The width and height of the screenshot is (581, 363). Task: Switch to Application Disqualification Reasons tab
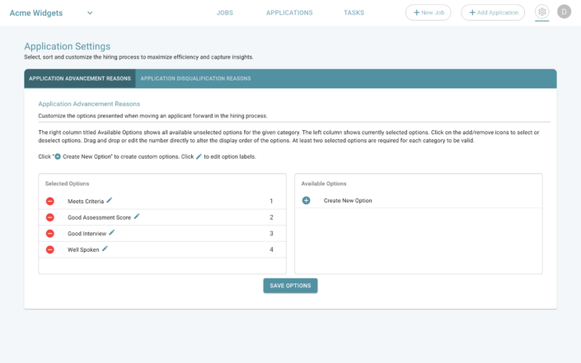pos(195,79)
